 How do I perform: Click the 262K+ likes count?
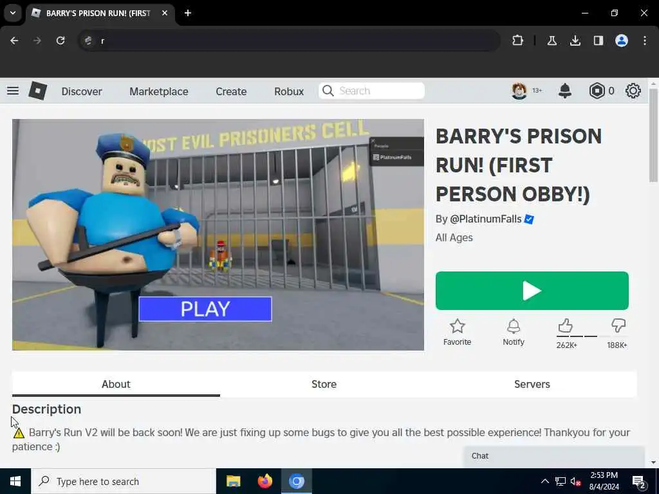(566, 345)
